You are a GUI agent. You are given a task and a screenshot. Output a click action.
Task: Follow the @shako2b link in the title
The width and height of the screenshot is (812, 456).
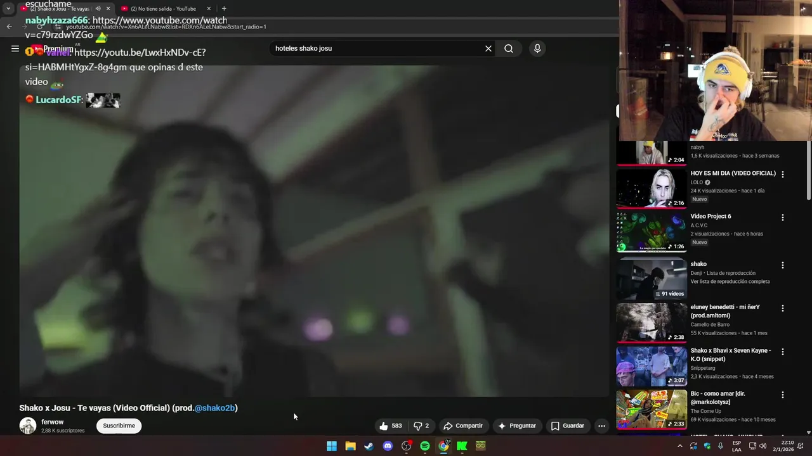point(214,408)
